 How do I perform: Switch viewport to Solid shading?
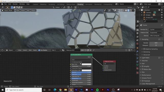126,10
